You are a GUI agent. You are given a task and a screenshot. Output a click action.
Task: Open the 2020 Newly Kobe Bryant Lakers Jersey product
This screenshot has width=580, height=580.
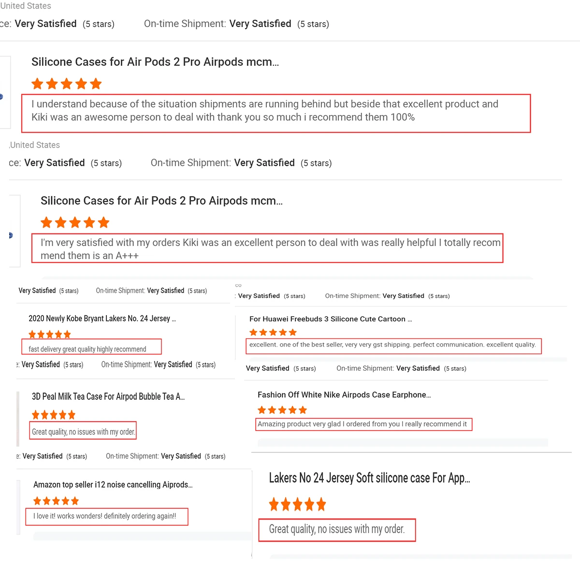pyautogui.click(x=102, y=319)
